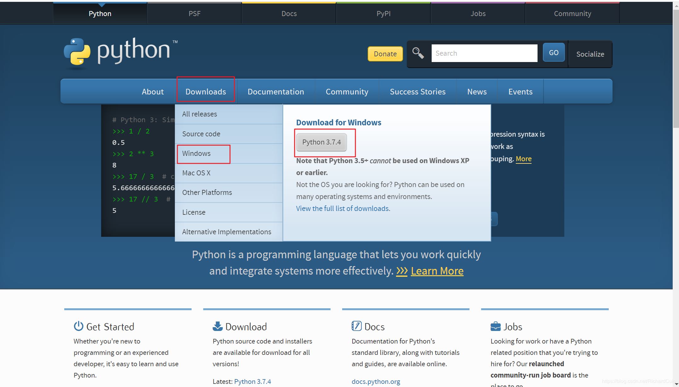Image resolution: width=679 pixels, height=387 pixels.
Task: Open the Socialize dropdown
Action: [590, 54]
